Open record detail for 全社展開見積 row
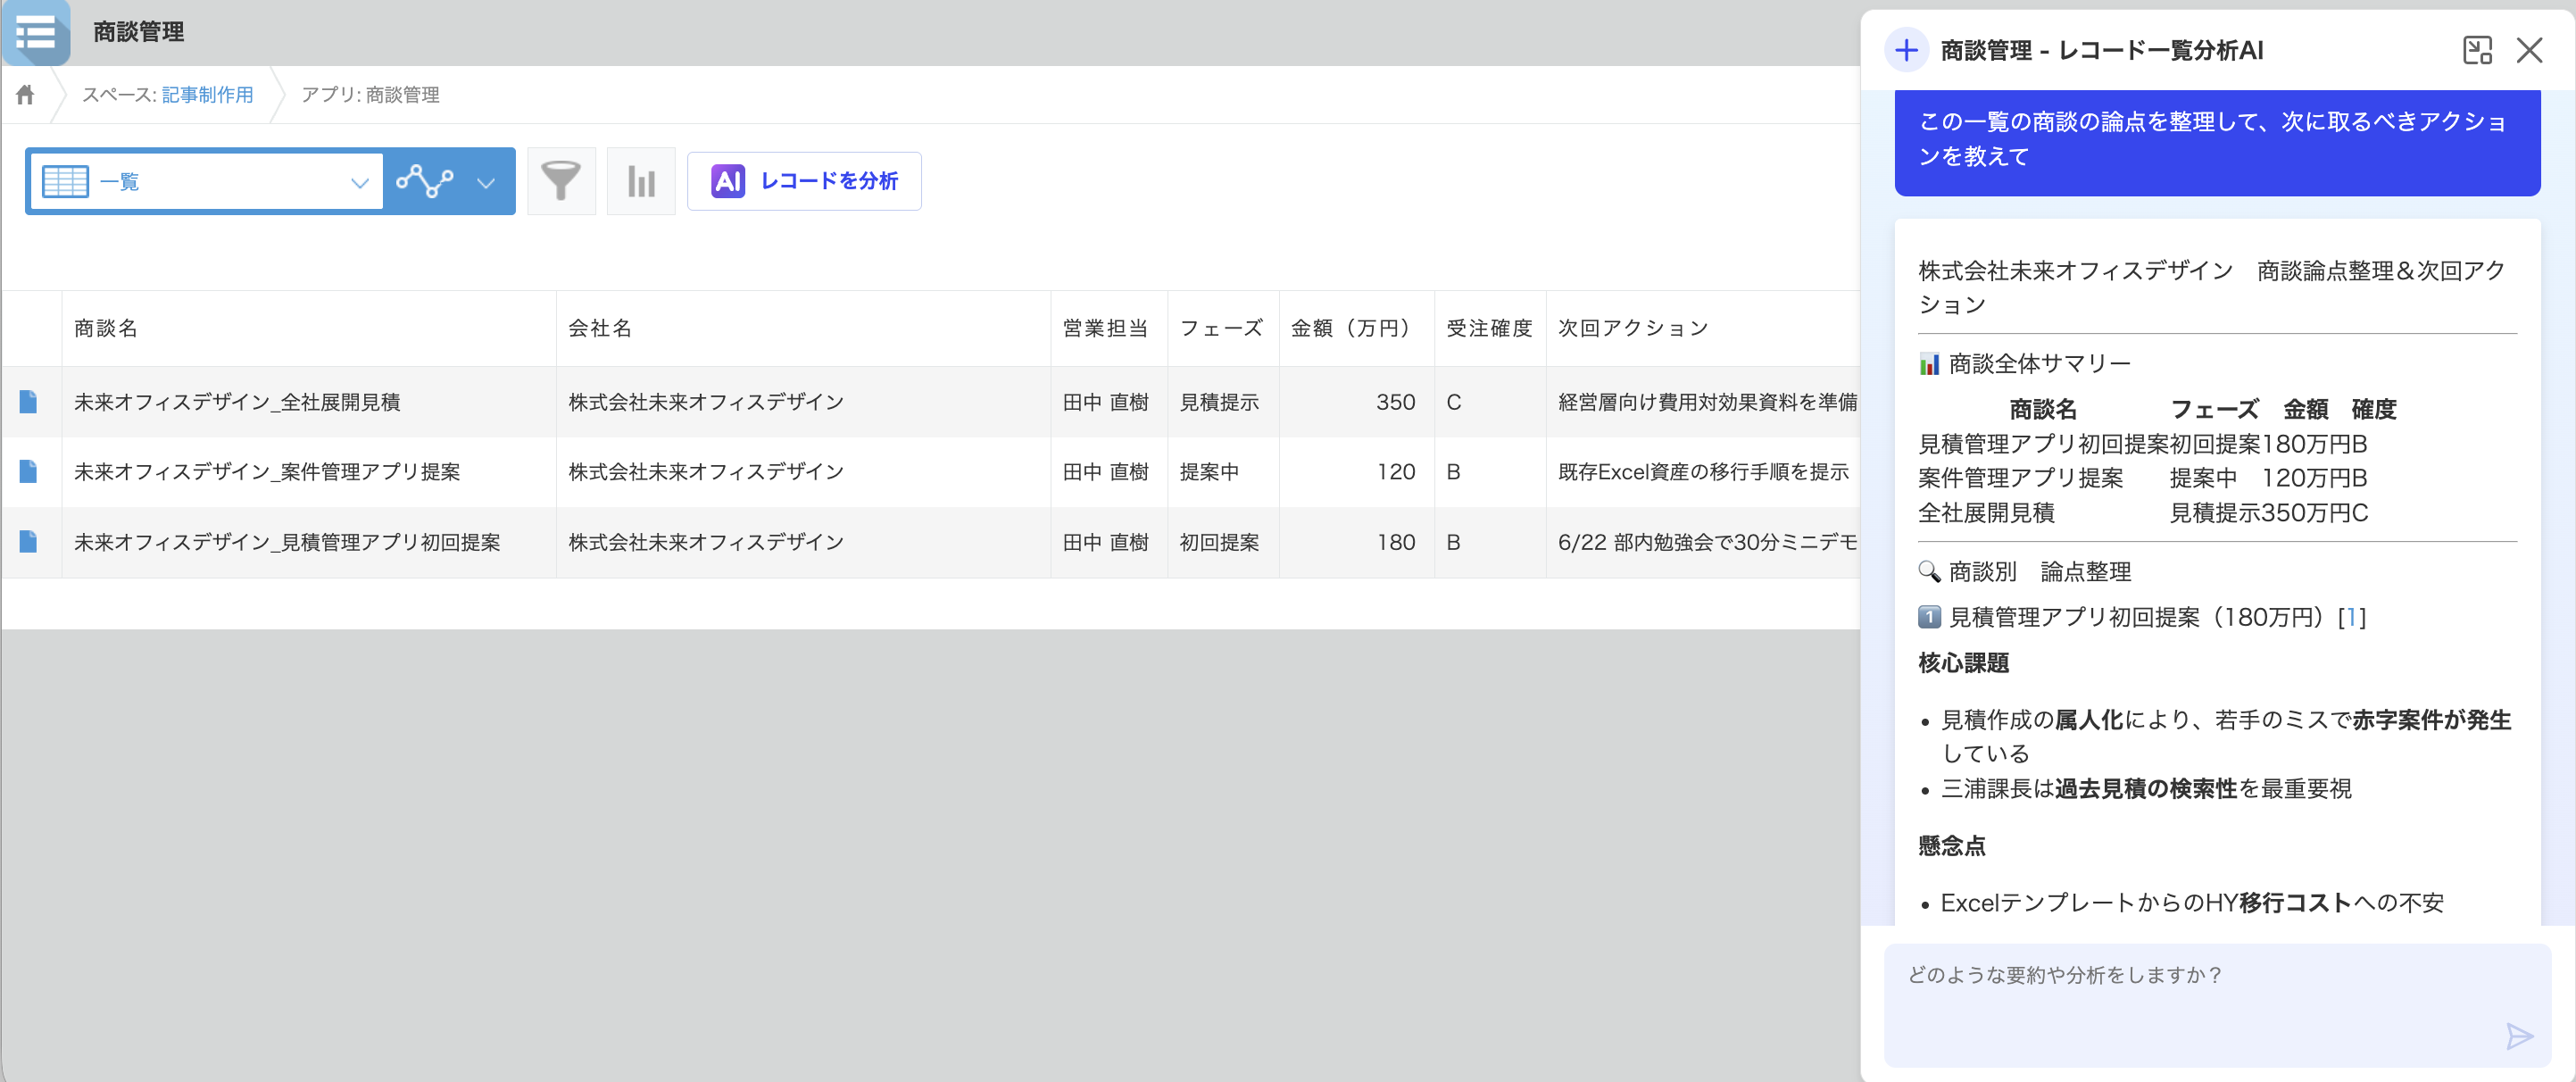The height and width of the screenshot is (1082, 2576). 28,402
